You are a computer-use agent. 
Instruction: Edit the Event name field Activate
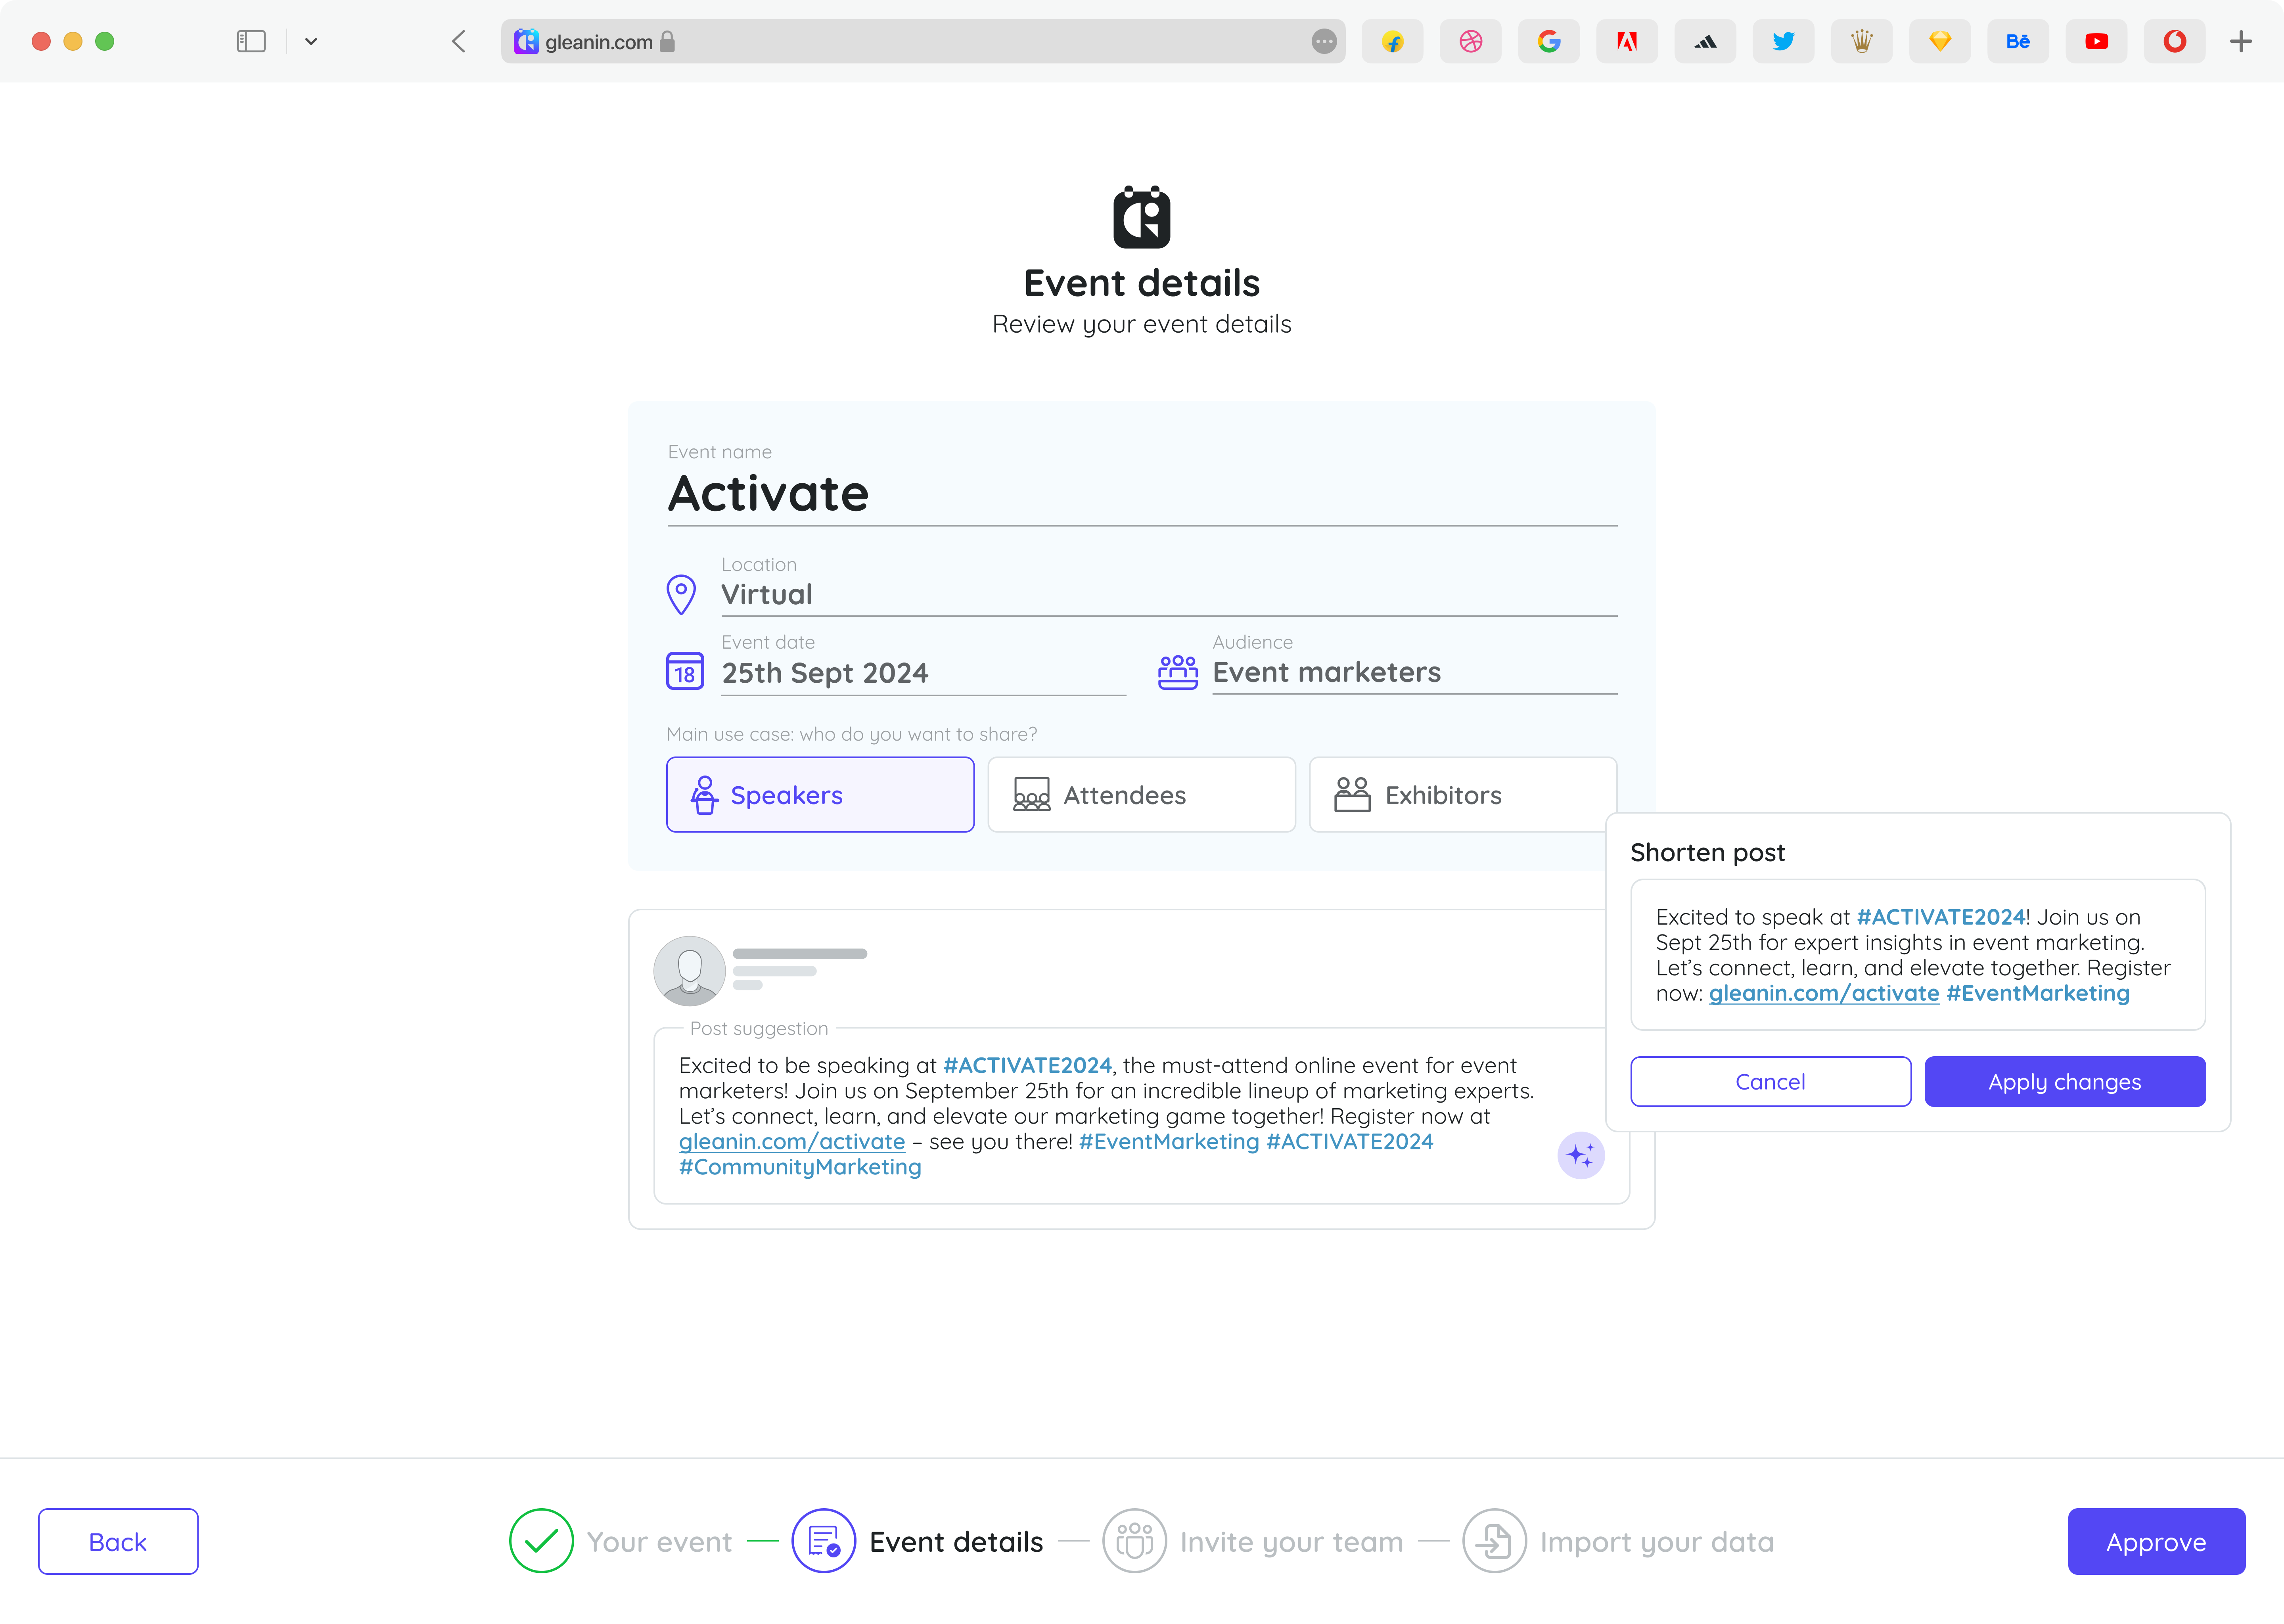1142,494
